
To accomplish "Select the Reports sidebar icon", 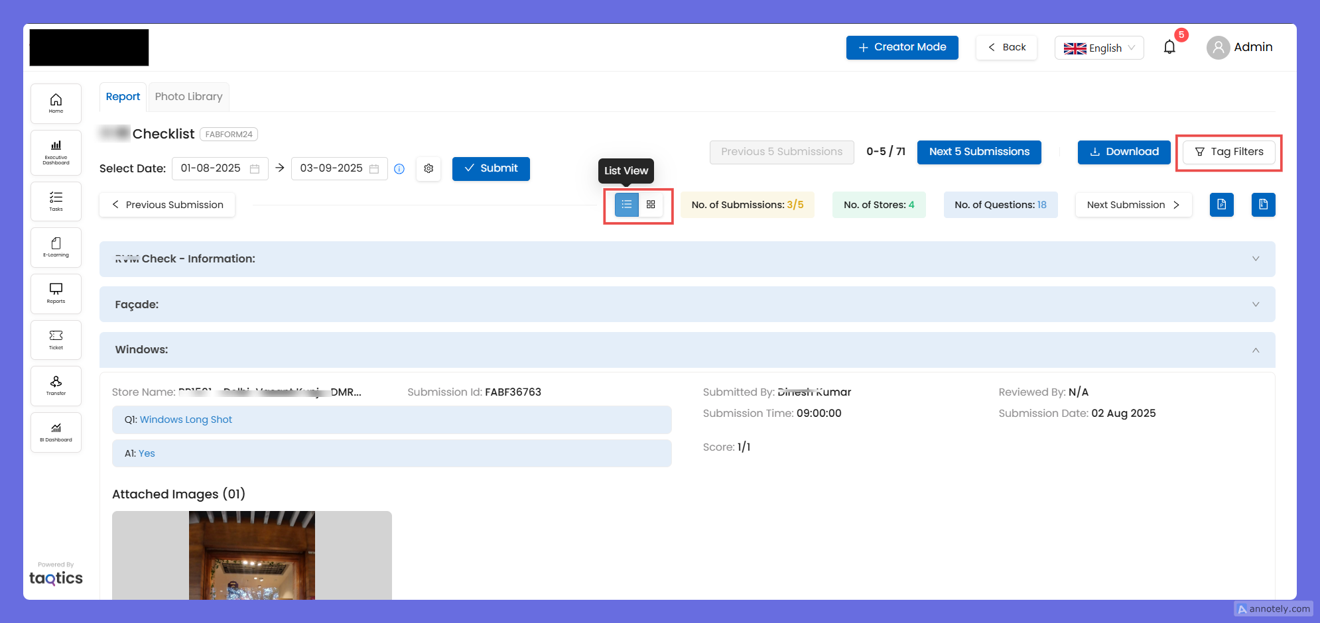I will pos(56,294).
